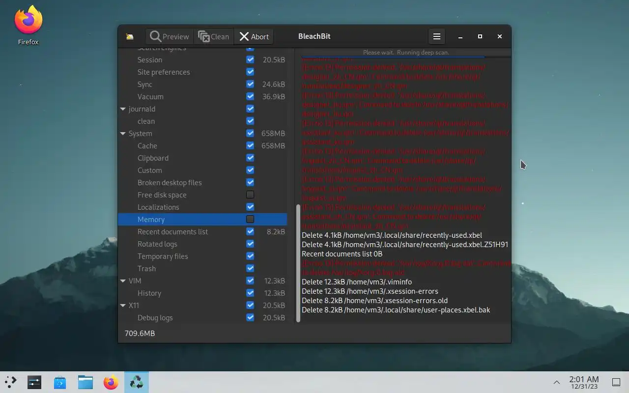The height and width of the screenshot is (393, 629).
Task: Select the Debug logs row
Action: tap(202, 318)
